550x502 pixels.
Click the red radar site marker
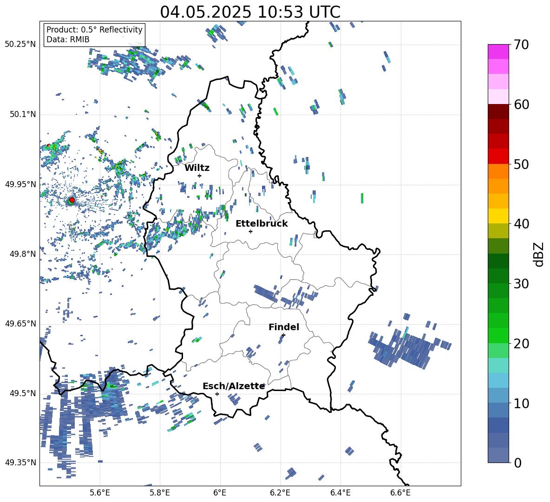(x=72, y=200)
